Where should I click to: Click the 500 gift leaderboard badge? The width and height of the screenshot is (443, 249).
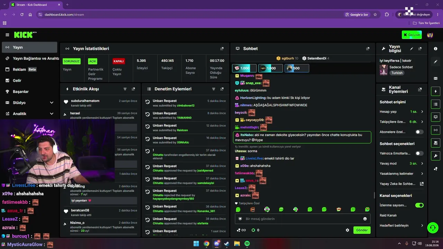coord(297,68)
